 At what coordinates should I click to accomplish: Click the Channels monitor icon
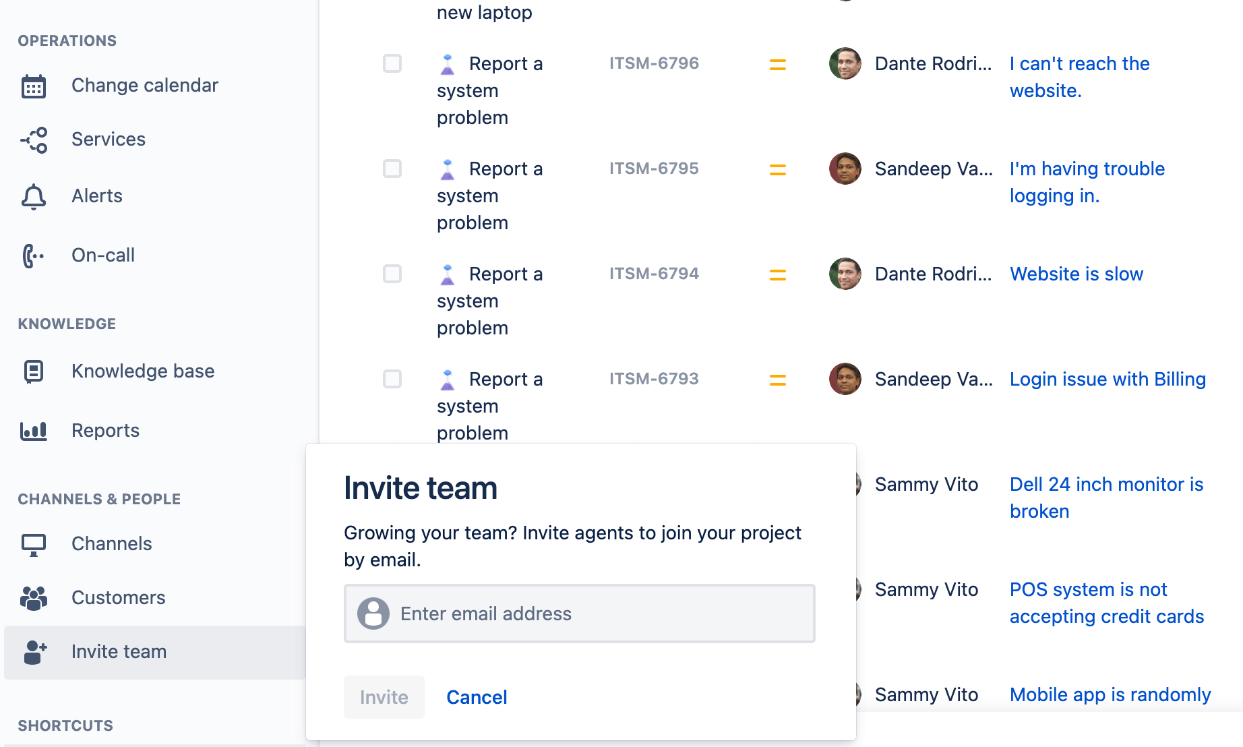(x=34, y=544)
